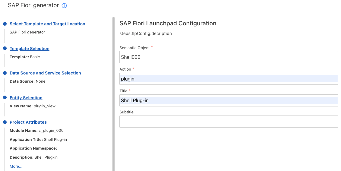
Task: Open Select Template and Target Location step
Action: 47,24
